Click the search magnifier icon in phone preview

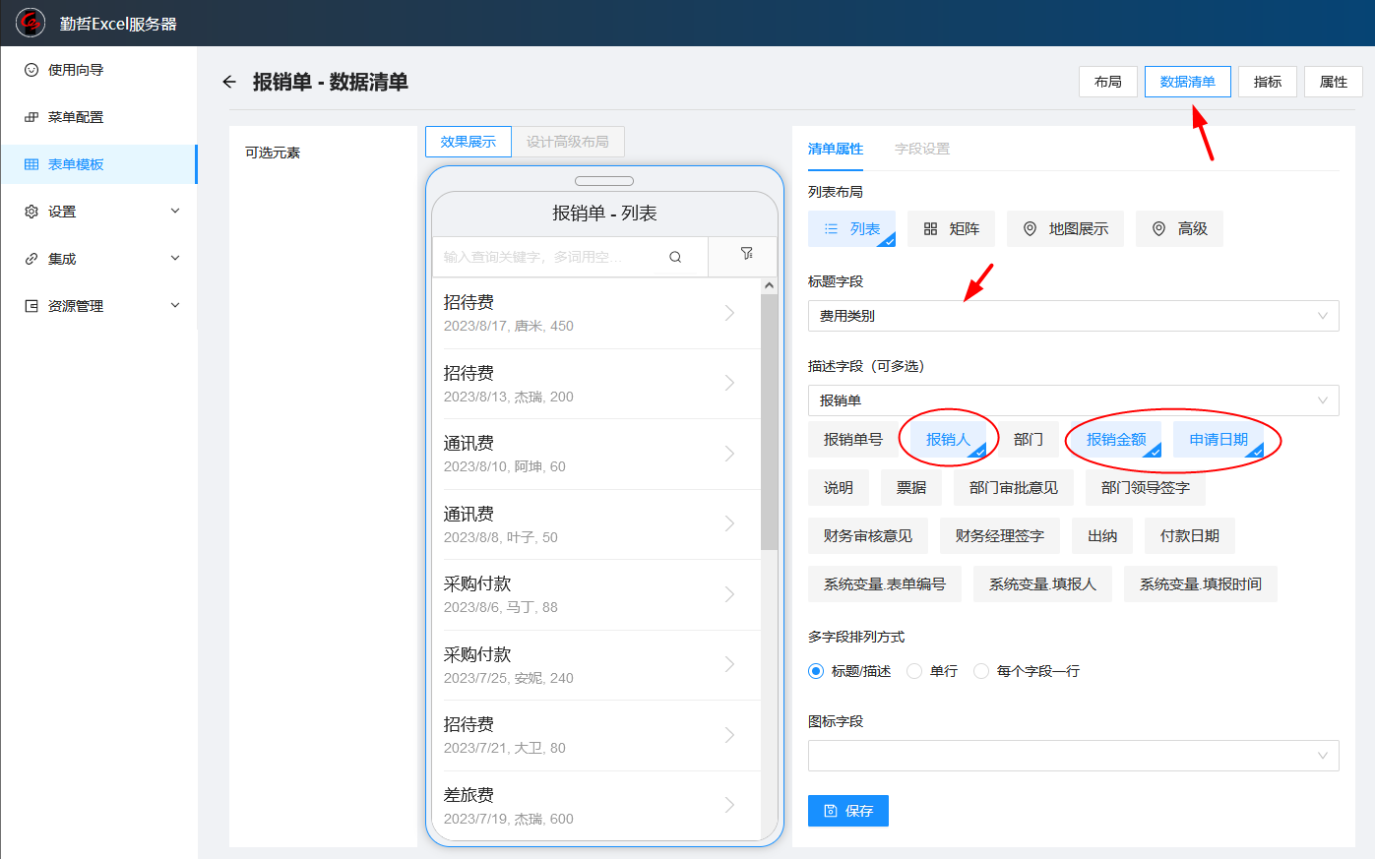point(675,257)
